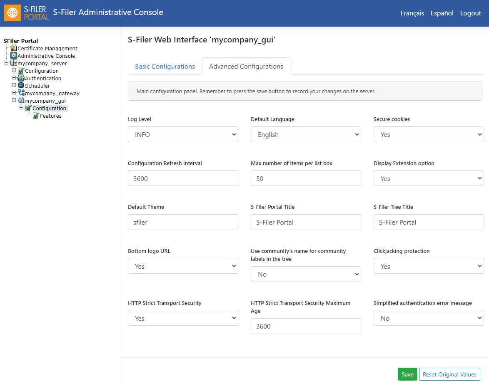Open the Secure cookies dropdown
Viewport: 489px width, 386px height.
(429, 134)
